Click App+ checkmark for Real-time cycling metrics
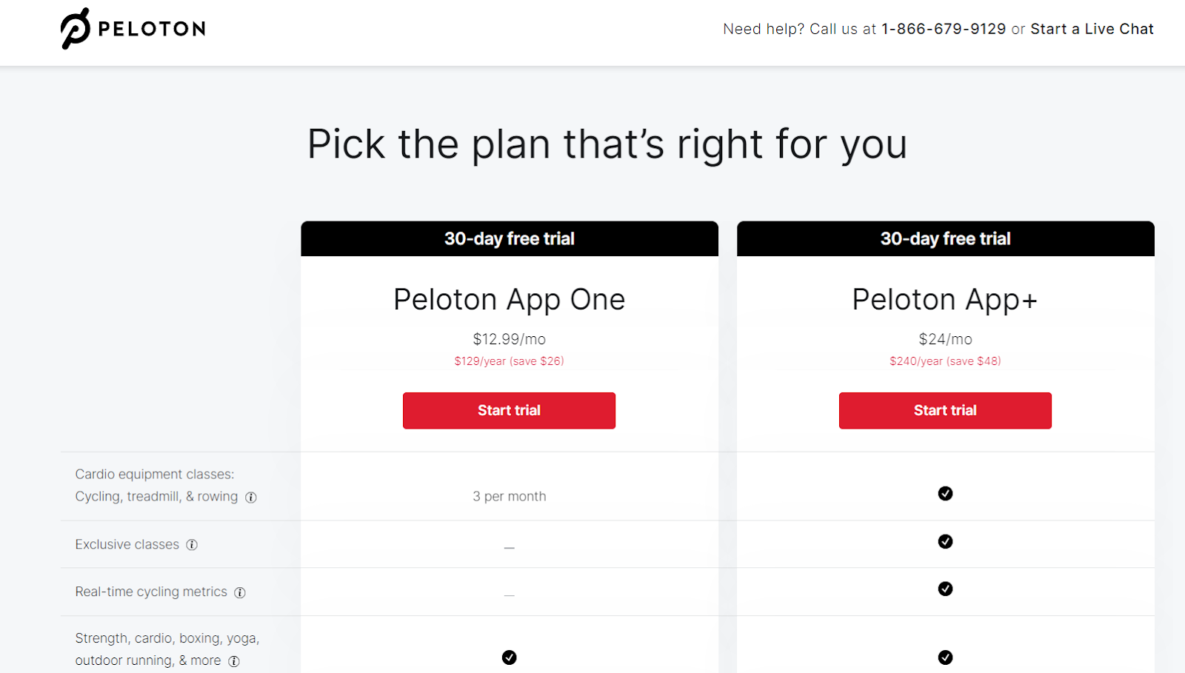1185x673 pixels. tap(945, 589)
